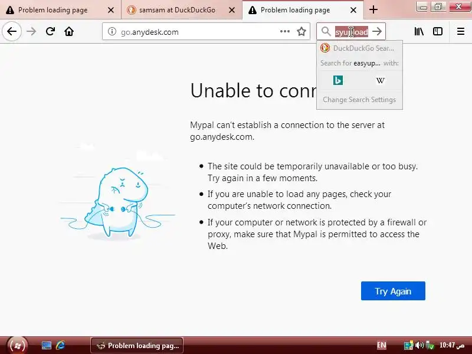472x354 pixels.
Task: Restore down the browser window
Action: point(438,6)
